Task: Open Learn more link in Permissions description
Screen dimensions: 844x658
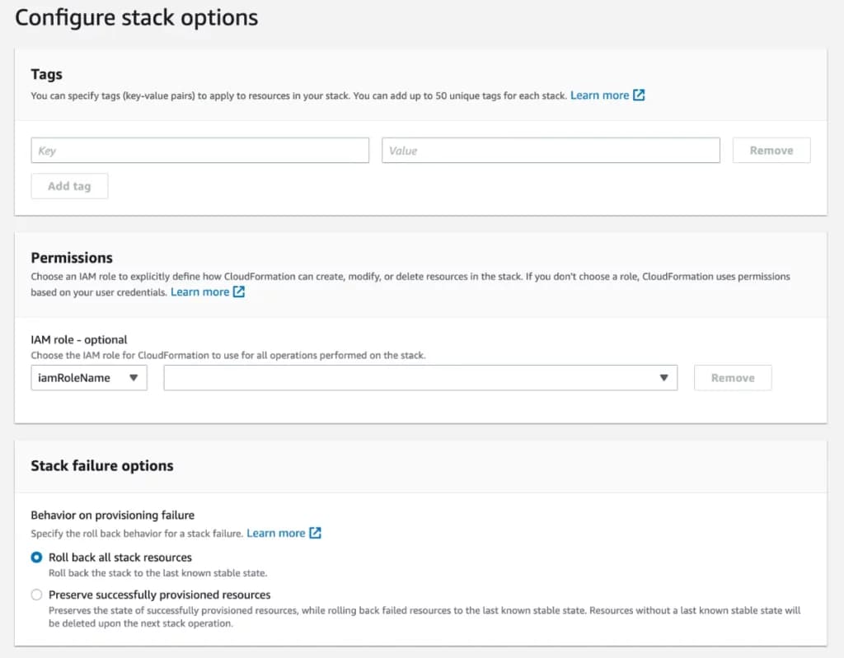Action: coord(199,292)
